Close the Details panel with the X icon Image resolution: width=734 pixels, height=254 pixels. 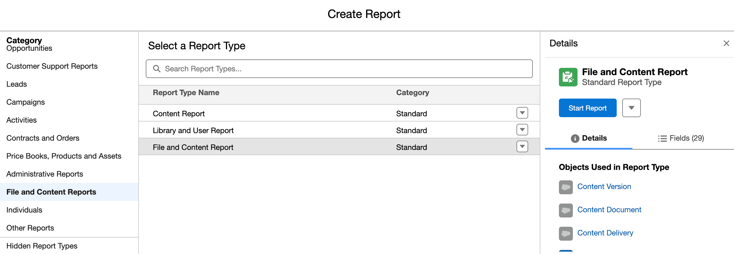(x=726, y=43)
